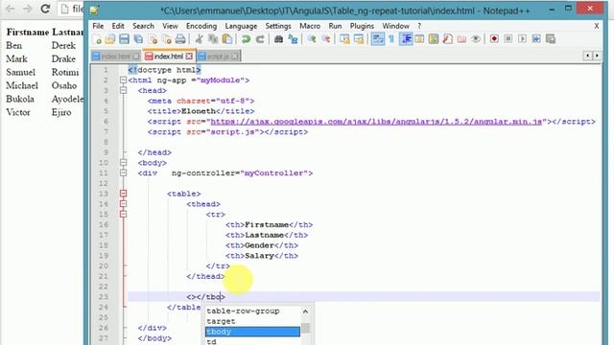Click the Open file folder icon

(x=110, y=39)
